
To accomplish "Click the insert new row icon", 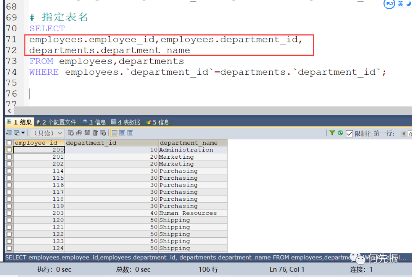I will click(x=71, y=133).
